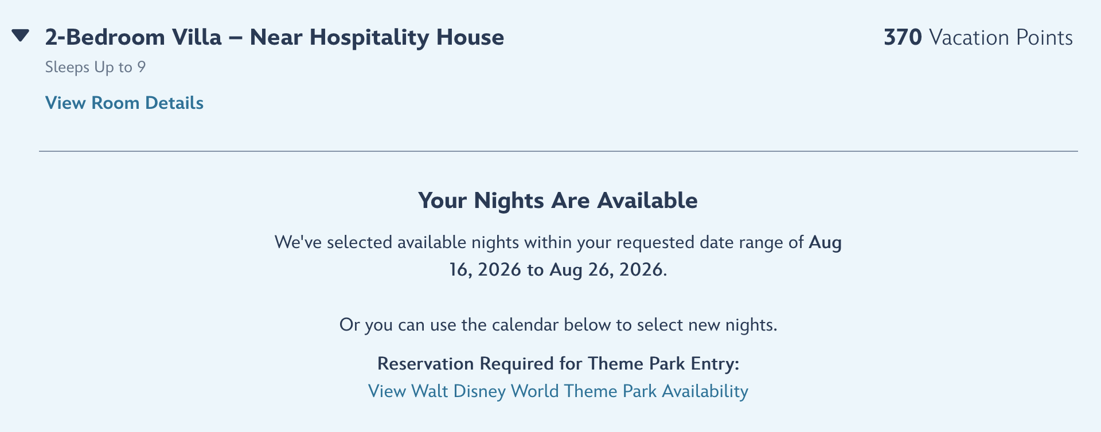Click the horizontal divider under the room header
Viewport: 1101px width, 432px height.
point(557,151)
